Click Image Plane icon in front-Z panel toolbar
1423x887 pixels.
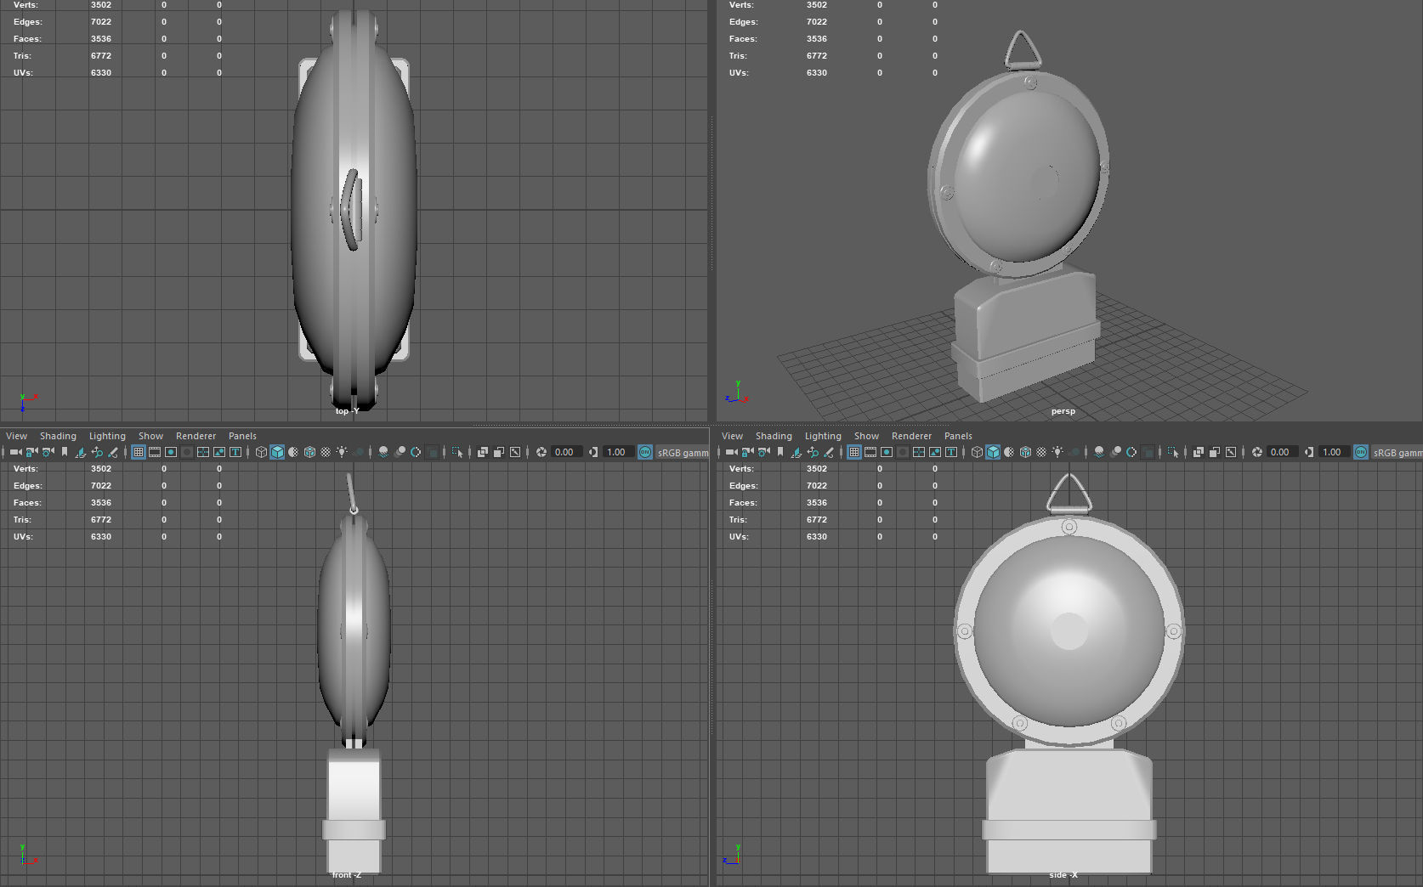click(80, 452)
